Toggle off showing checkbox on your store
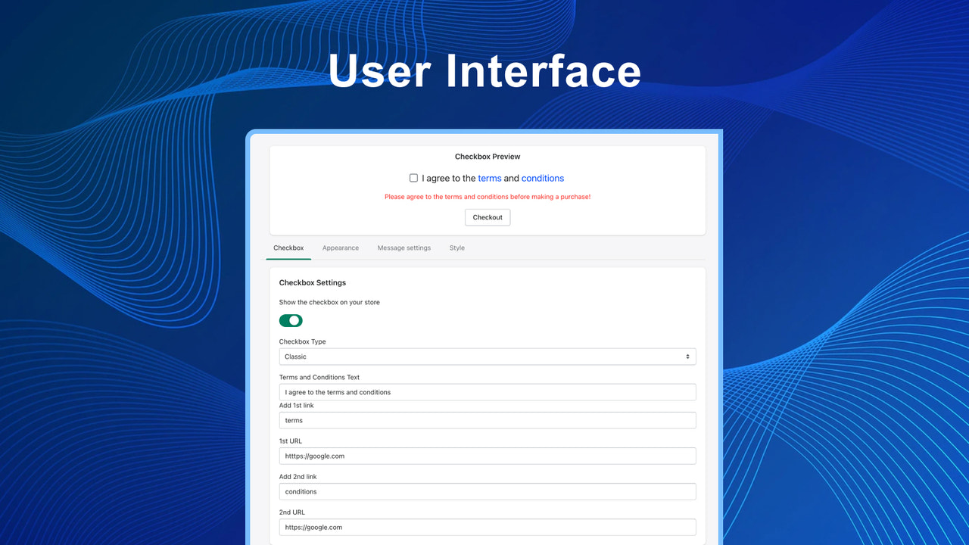This screenshot has width=969, height=545. 290,320
